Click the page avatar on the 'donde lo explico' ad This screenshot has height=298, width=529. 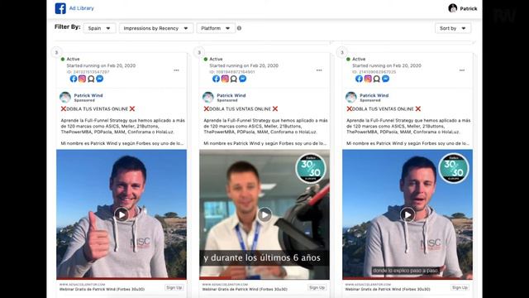tap(350, 98)
